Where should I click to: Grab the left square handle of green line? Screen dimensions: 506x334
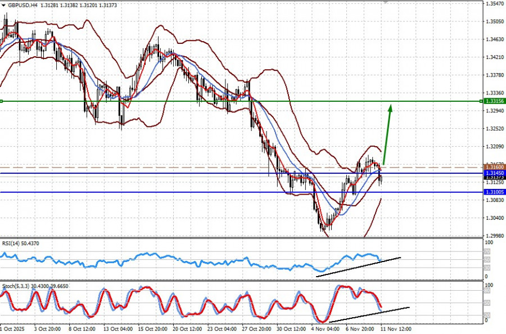(1, 101)
